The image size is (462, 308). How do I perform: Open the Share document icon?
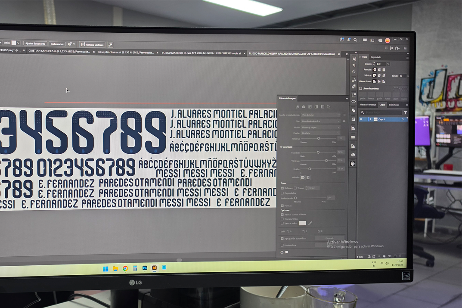click(341, 40)
